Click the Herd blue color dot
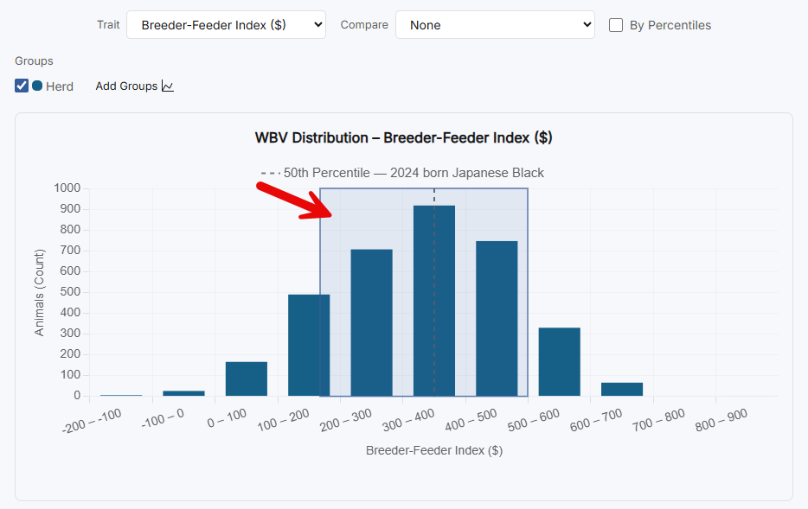Image resolution: width=808 pixels, height=509 pixels. (x=37, y=86)
